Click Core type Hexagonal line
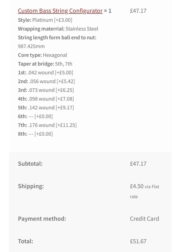180x252 pixels. pos(42,55)
